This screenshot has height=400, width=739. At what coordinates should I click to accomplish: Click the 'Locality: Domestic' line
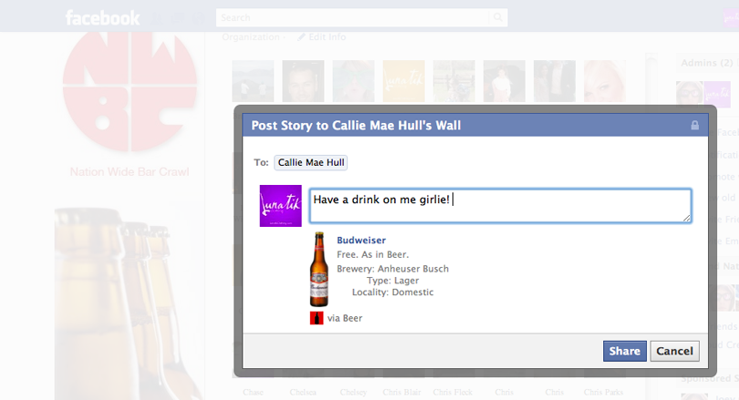point(392,292)
